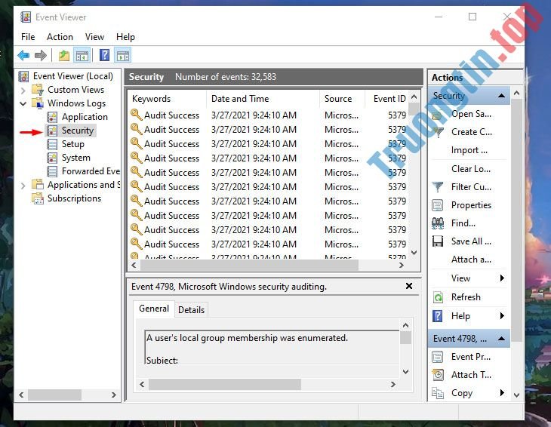Select Event Viewer (Local) root node
The width and height of the screenshot is (551, 427).
[x=73, y=76]
